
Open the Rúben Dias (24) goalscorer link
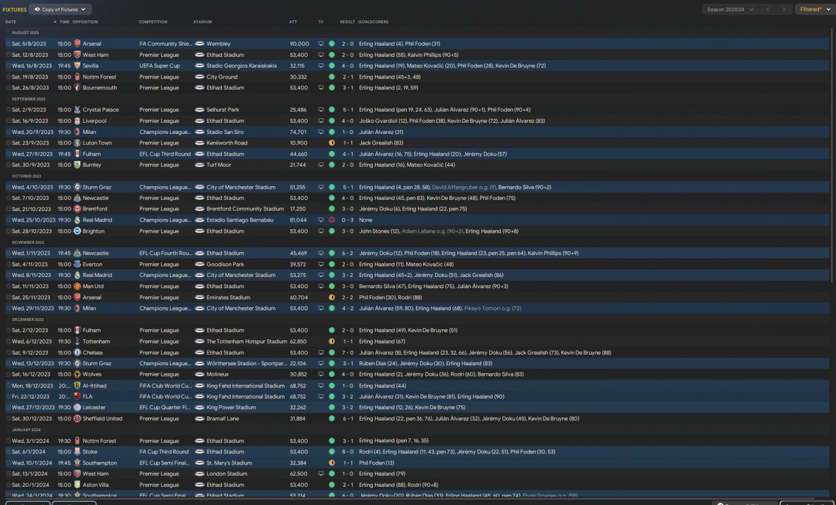[x=378, y=364]
